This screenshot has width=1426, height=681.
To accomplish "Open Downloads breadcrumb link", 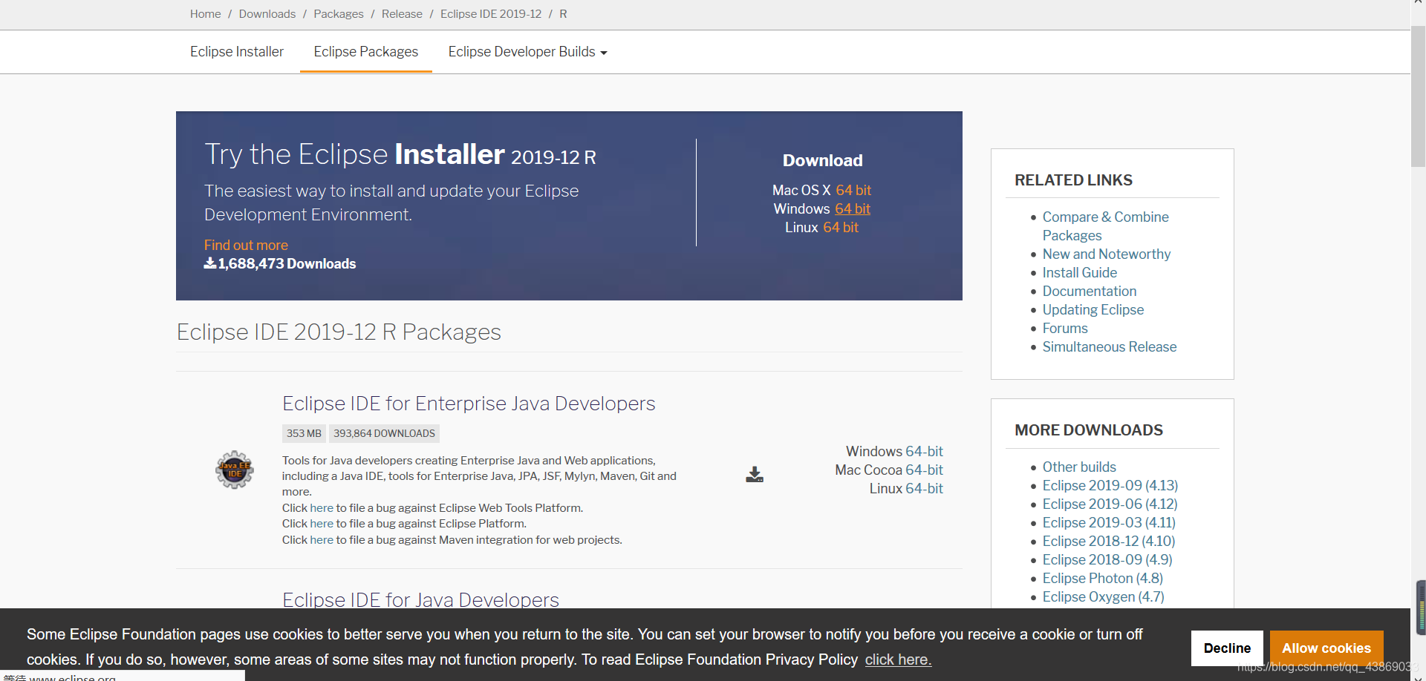I will pyautogui.click(x=267, y=14).
